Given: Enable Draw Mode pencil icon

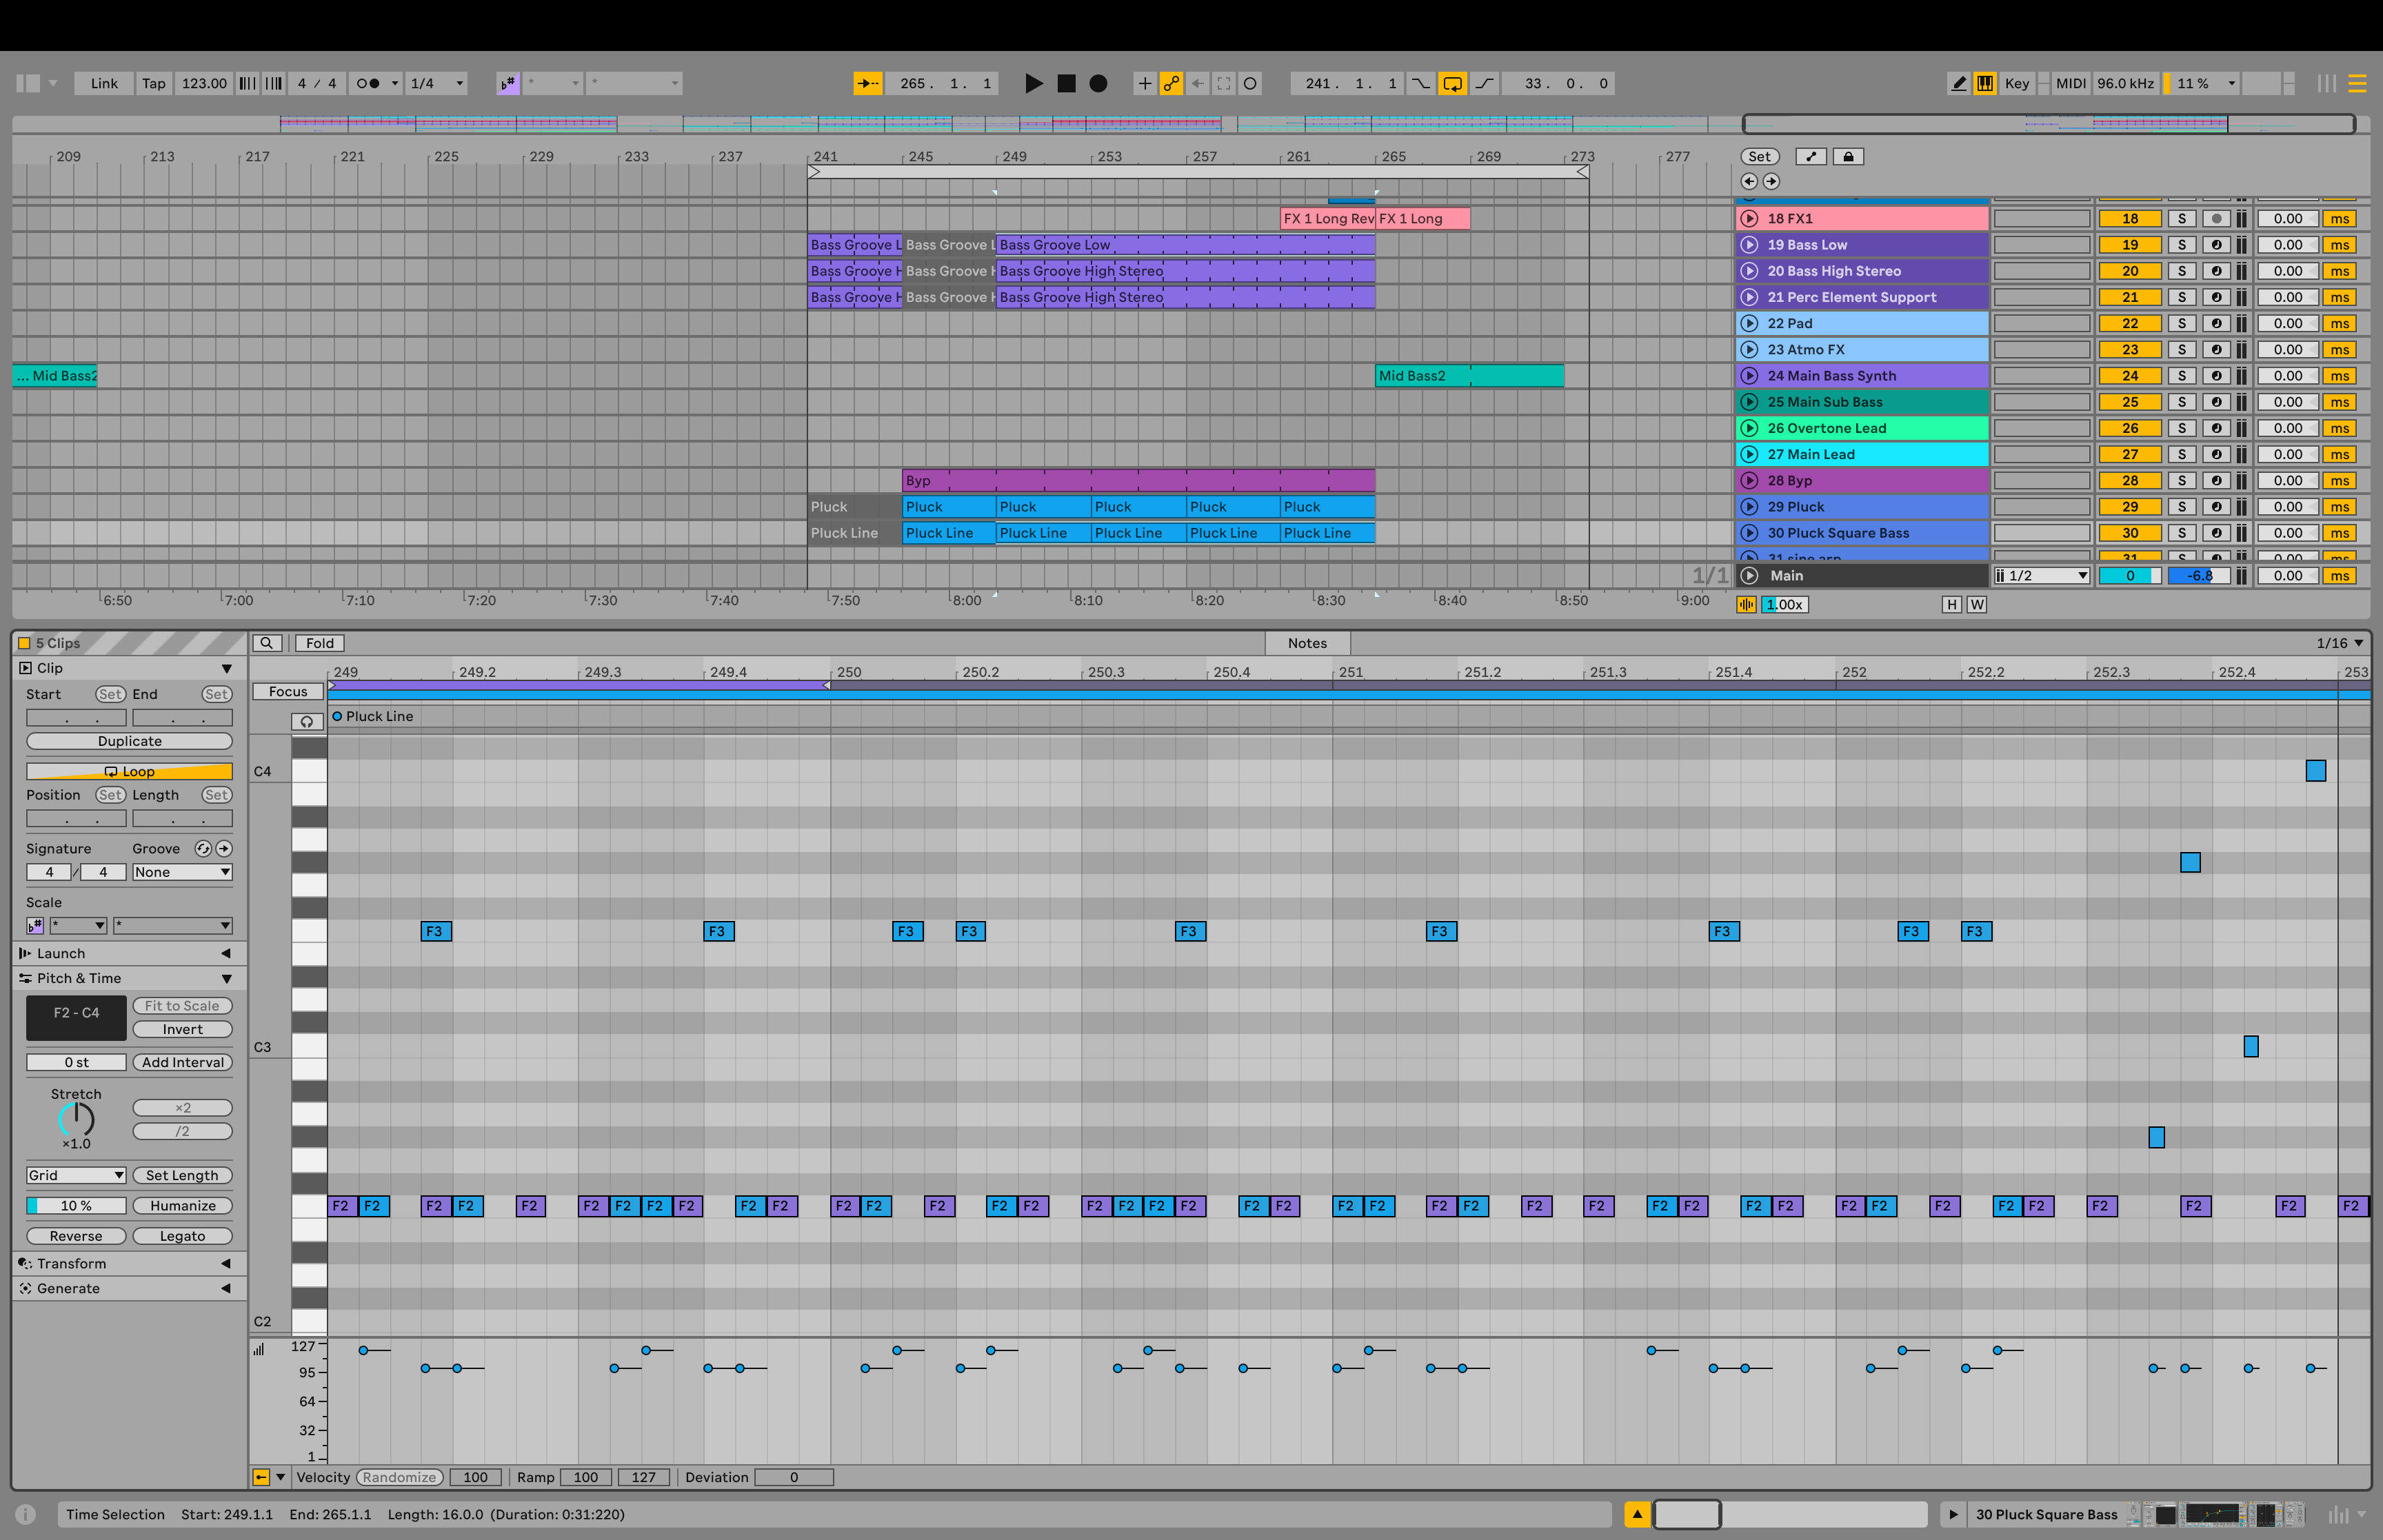Looking at the screenshot, I should point(1958,83).
